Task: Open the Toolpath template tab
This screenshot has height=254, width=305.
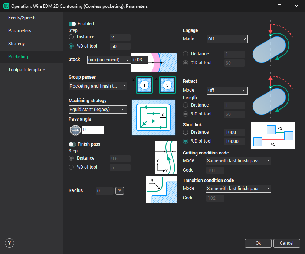Action: click(x=27, y=70)
